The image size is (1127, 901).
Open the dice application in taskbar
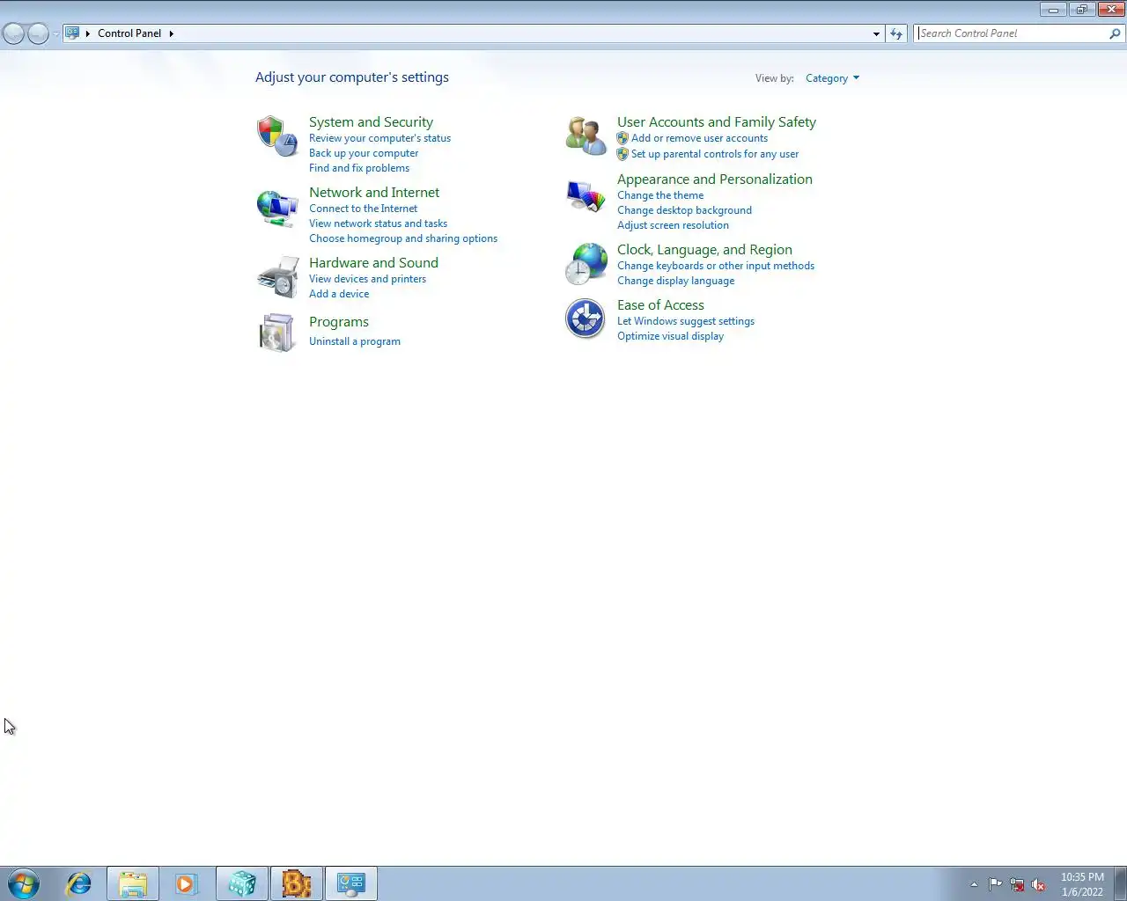(x=242, y=883)
